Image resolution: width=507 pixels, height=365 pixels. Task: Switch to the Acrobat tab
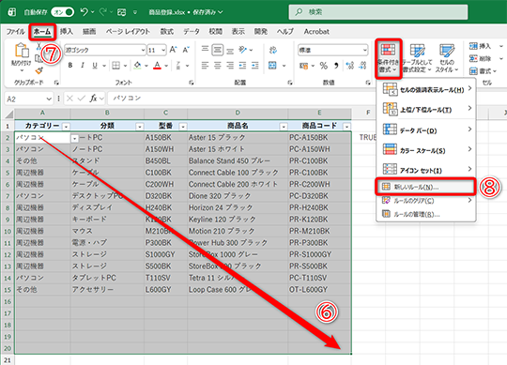click(316, 32)
